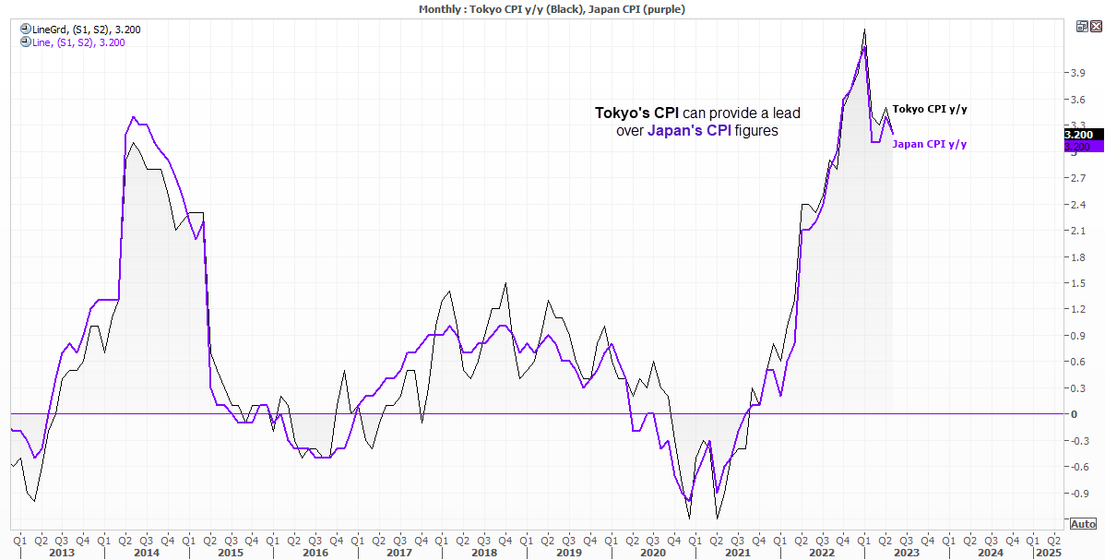Click the 2014 year label on time axis

pos(147,553)
